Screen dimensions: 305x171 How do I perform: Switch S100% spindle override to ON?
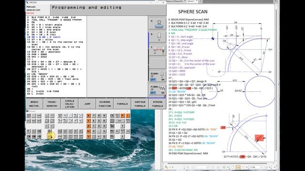pos(163,80)
